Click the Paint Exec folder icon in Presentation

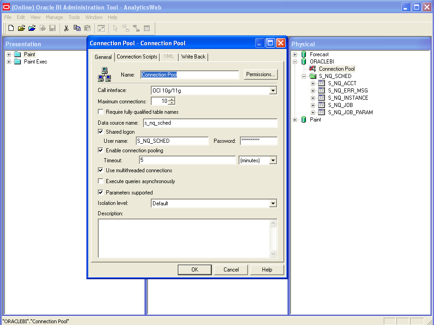click(18, 62)
